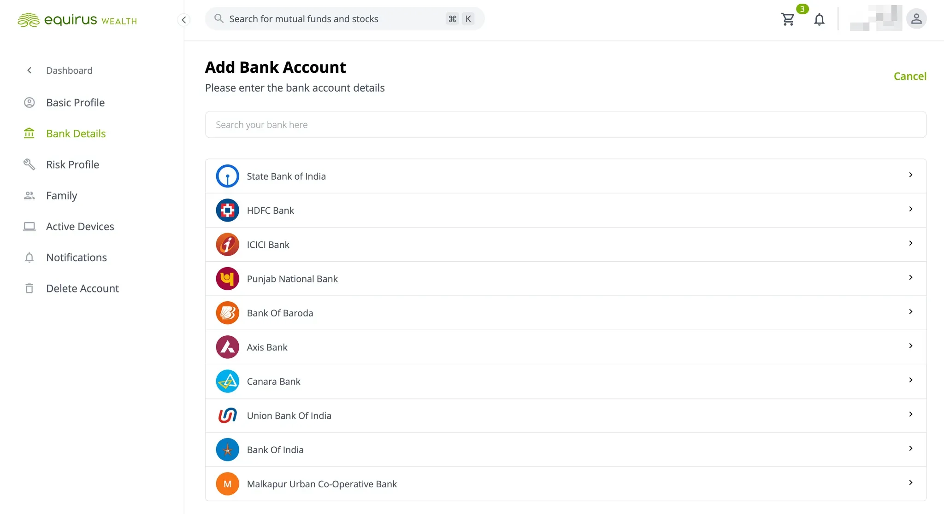Expand Axis Bank row chevron
The image size is (944, 514).
(x=911, y=345)
